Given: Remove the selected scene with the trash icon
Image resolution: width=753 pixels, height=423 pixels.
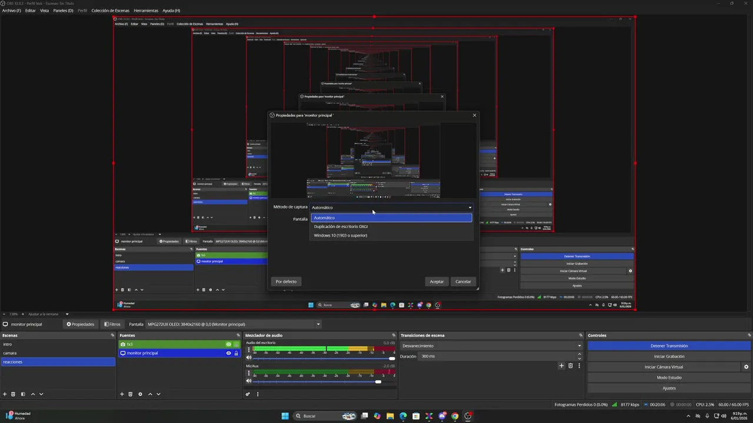Looking at the screenshot, I should pyautogui.click(x=14, y=394).
